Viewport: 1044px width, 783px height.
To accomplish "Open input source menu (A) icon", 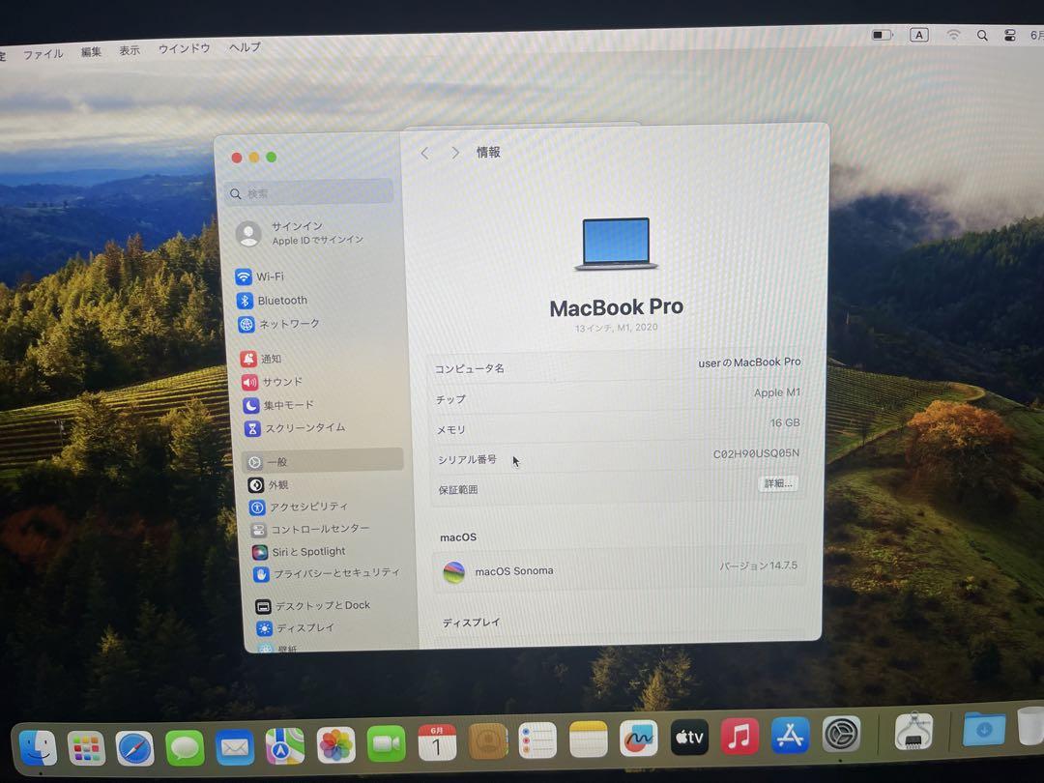I will [919, 36].
